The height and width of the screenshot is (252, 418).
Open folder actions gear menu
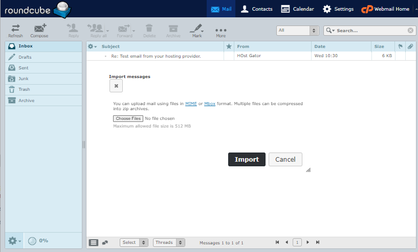point(14,241)
